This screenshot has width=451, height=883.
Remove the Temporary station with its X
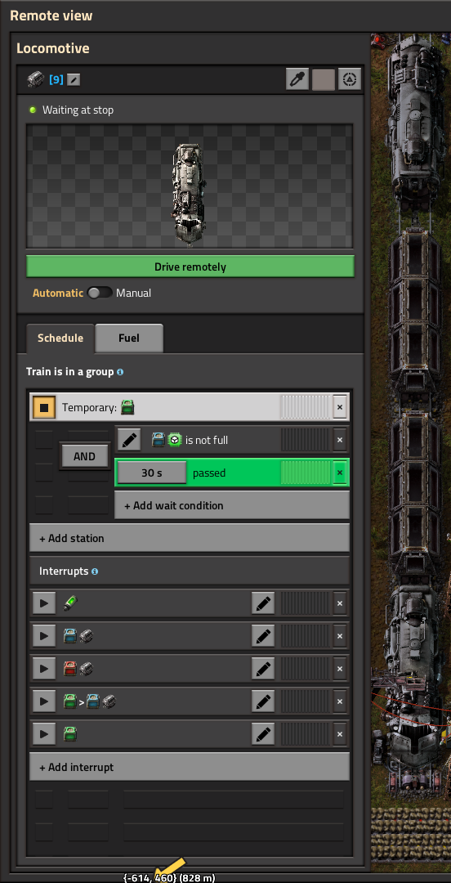point(340,407)
